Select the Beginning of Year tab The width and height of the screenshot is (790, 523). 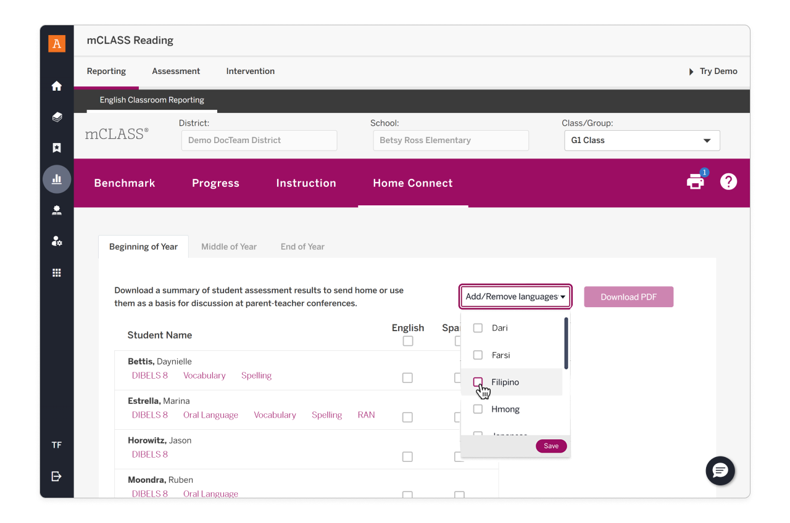click(143, 247)
